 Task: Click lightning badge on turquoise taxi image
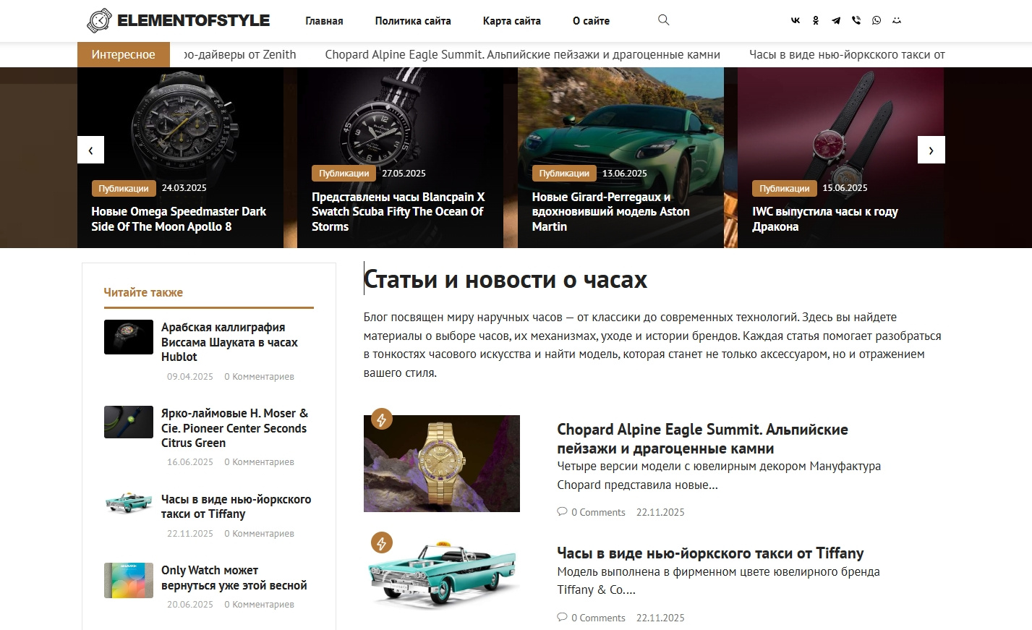click(x=382, y=542)
